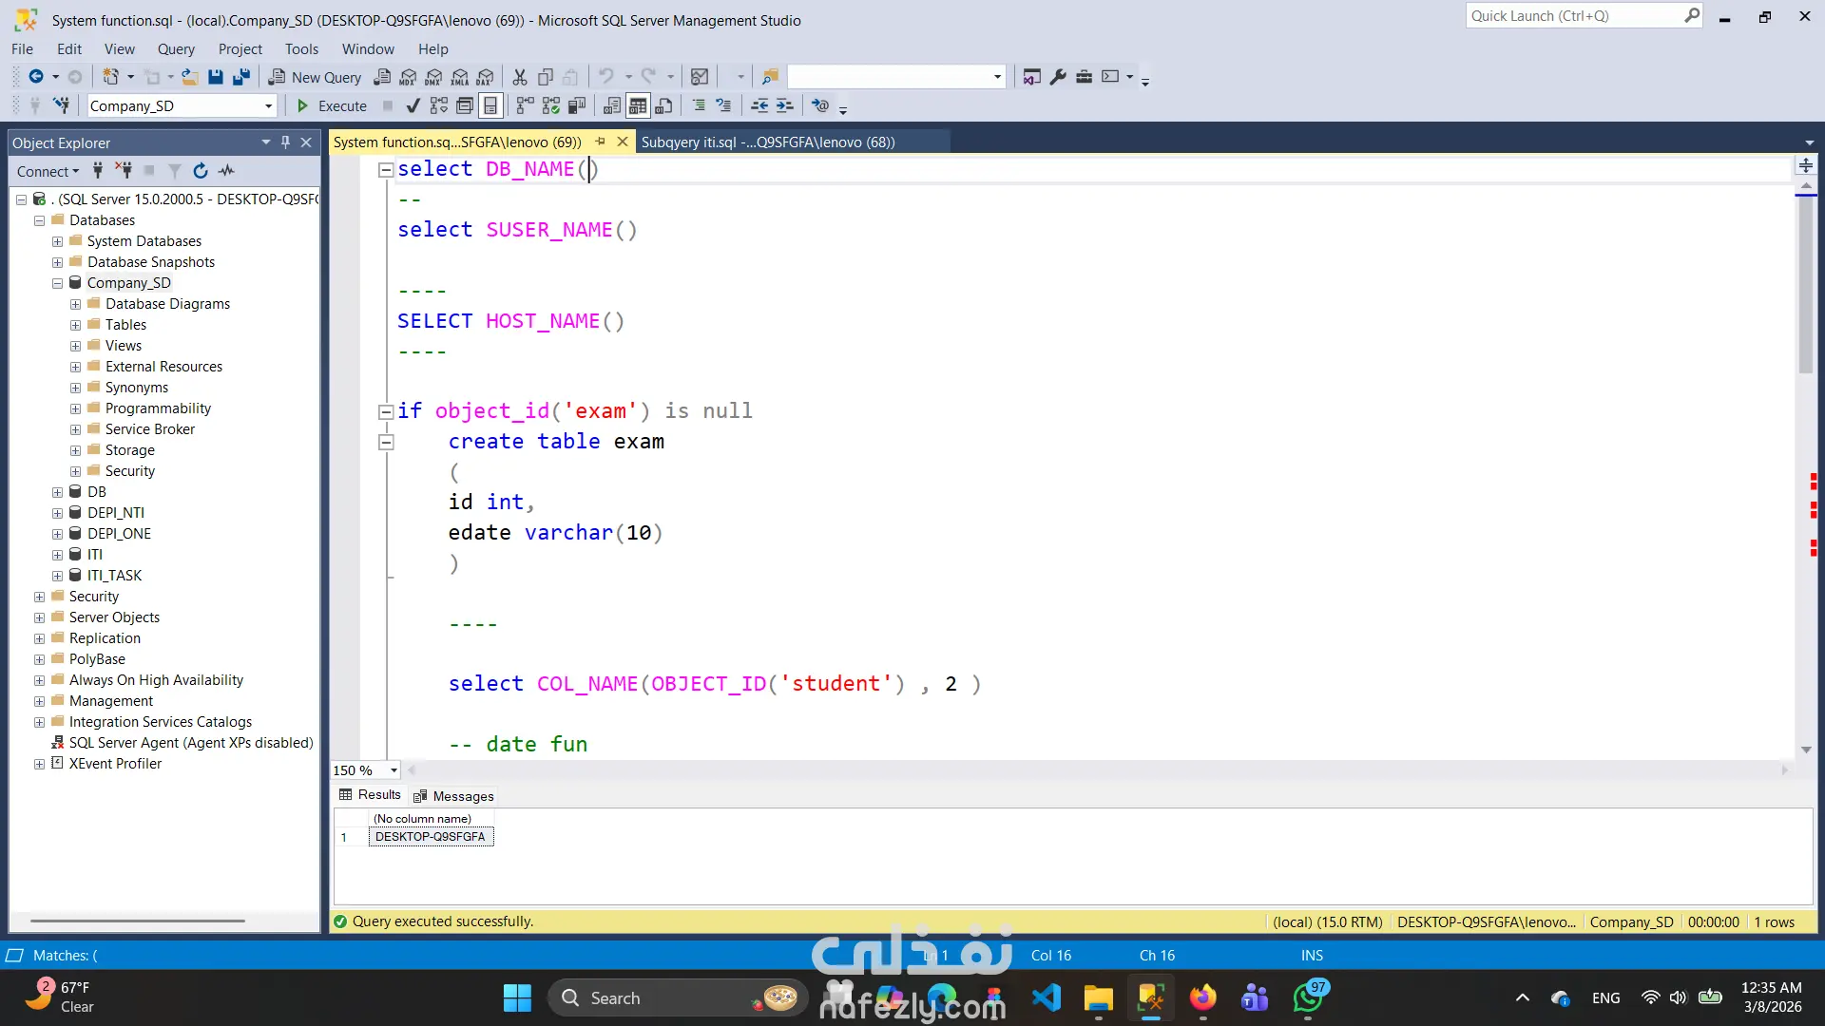The width and height of the screenshot is (1825, 1026).
Task: Collapse the Company_SD database node
Action: [57, 283]
